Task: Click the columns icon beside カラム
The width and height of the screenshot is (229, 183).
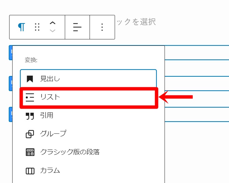Action: click(x=30, y=171)
